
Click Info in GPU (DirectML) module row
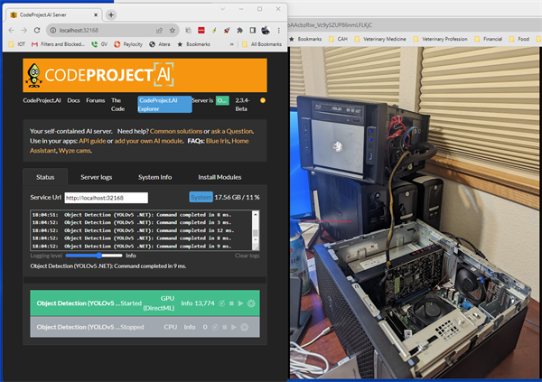click(187, 303)
